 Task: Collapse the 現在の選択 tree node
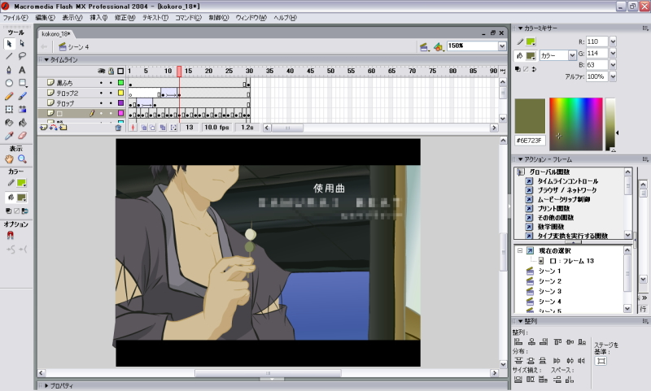click(520, 251)
